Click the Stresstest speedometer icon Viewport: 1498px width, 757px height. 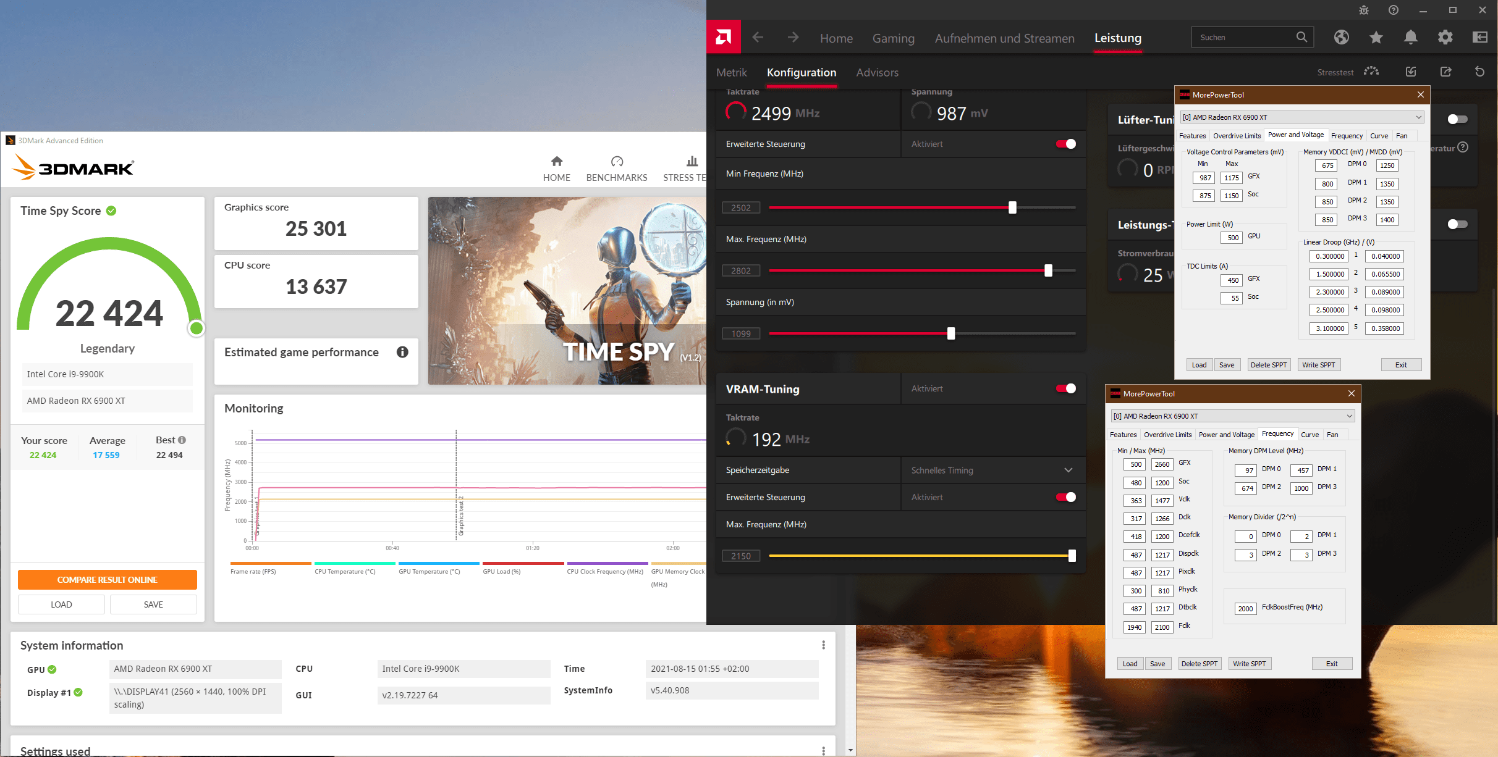1372,72
